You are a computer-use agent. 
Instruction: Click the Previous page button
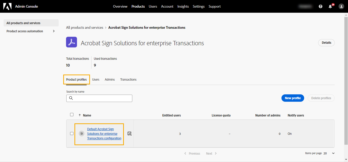pos(192,154)
